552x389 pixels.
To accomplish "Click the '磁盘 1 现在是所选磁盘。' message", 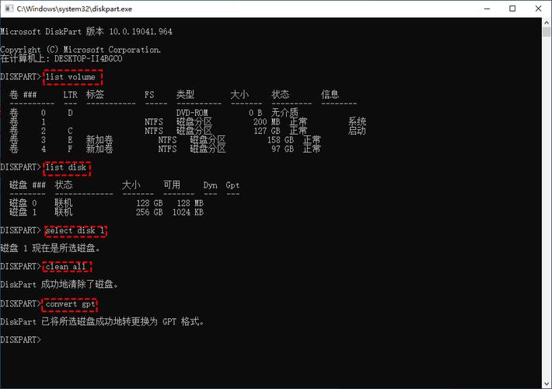I will [51, 248].
